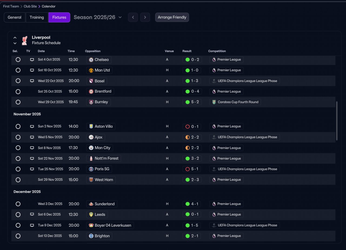Image resolution: width=346 pixels, height=250 pixels.
Task: Click the Bayer 04 Leverkusen badge
Action: click(x=91, y=225)
